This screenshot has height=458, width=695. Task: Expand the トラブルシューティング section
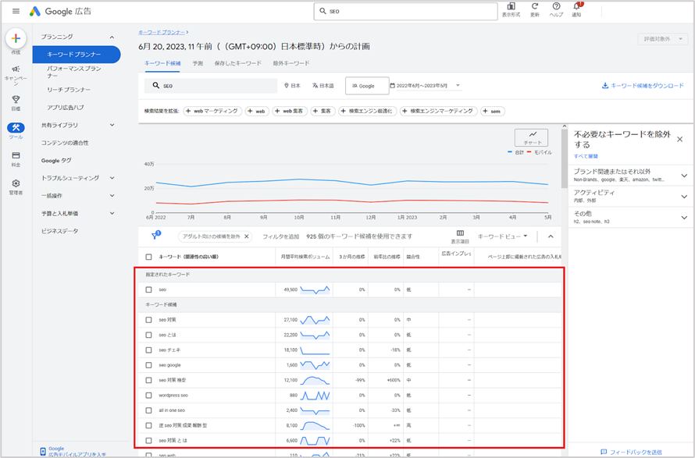(112, 178)
